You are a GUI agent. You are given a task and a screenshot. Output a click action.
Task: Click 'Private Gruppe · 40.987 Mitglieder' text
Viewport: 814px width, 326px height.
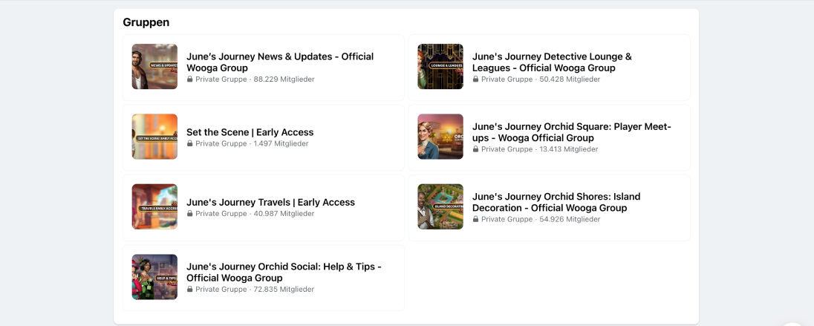tap(255, 214)
